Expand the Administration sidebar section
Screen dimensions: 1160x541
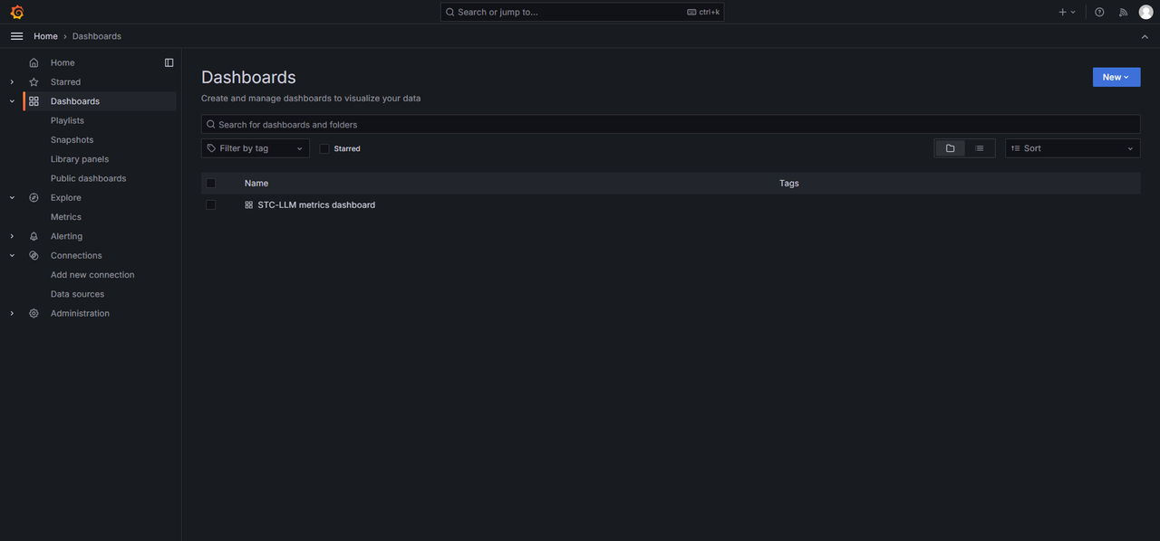point(12,314)
